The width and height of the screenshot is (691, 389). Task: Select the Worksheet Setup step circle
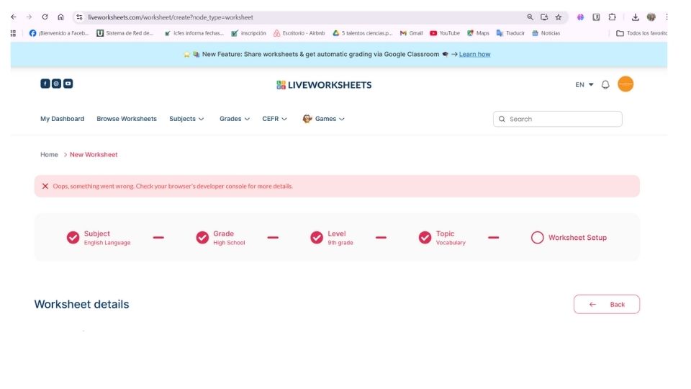click(537, 238)
